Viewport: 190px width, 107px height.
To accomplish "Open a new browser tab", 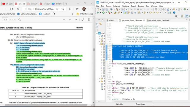I will (66, 4).
